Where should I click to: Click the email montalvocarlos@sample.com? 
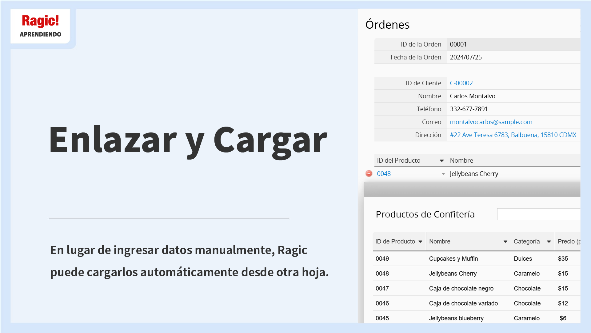pos(491,122)
